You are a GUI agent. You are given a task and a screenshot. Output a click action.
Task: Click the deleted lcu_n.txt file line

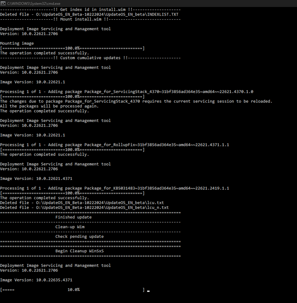pyautogui.click(x=84, y=208)
